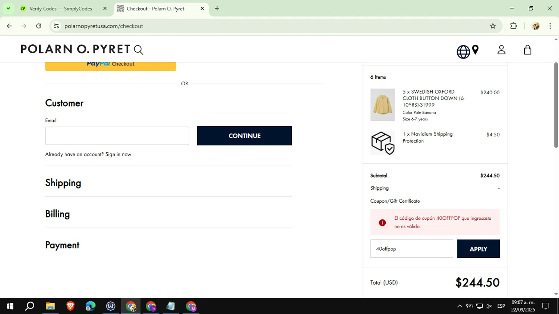Close the Checkout - Polarn O. Pyret tab
This screenshot has width=559, height=314.
pos(202,9)
